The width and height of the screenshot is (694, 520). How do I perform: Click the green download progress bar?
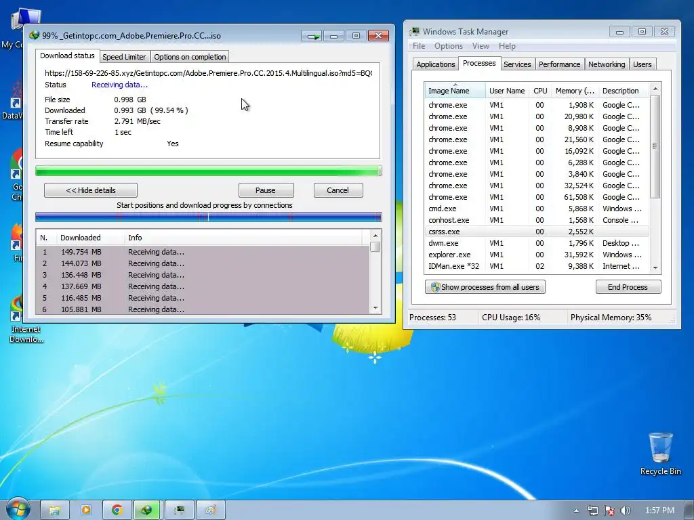(x=209, y=171)
